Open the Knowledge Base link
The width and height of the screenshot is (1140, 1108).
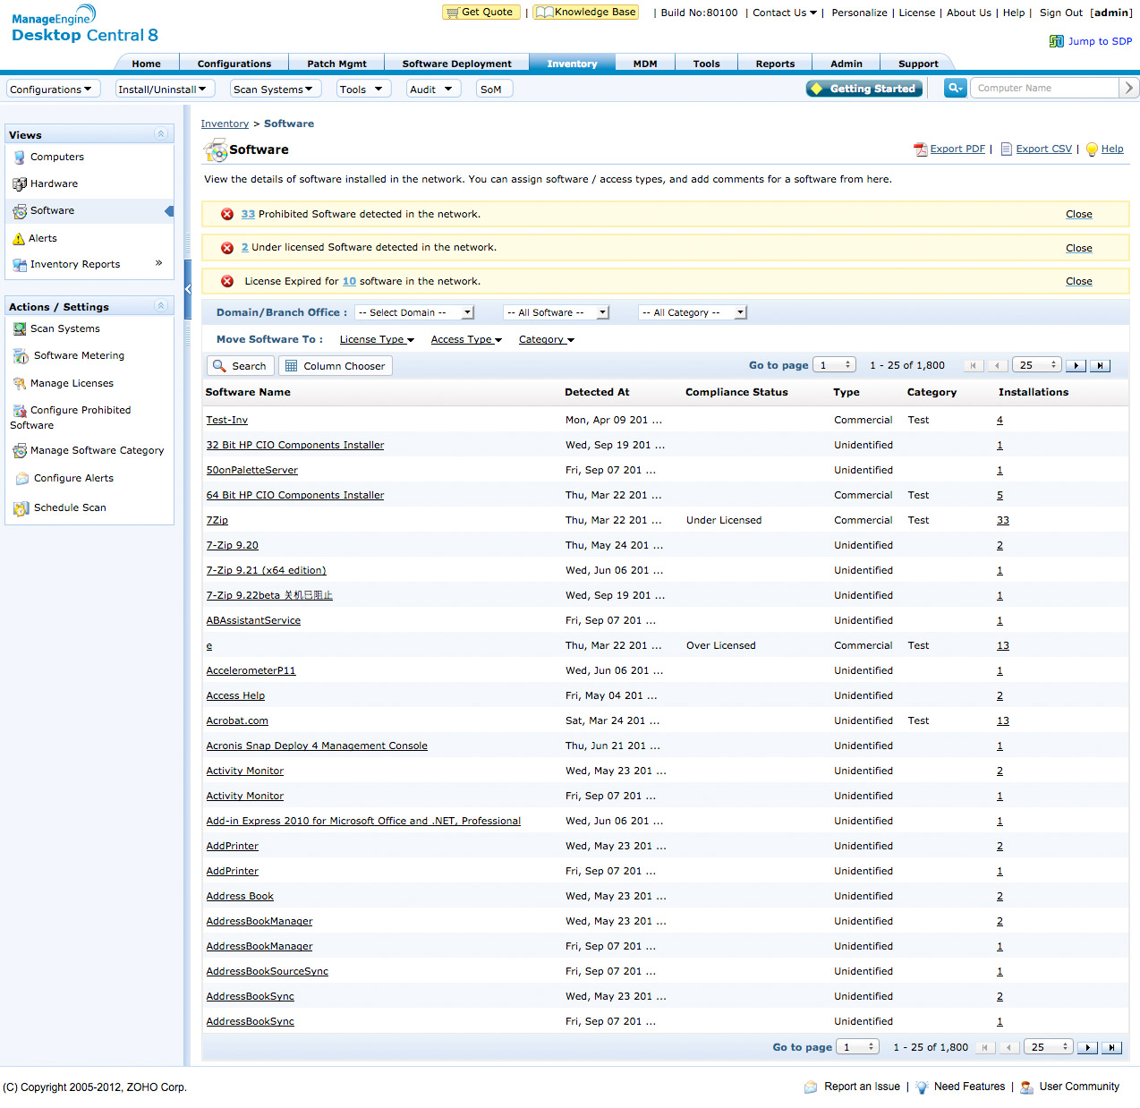(586, 13)
